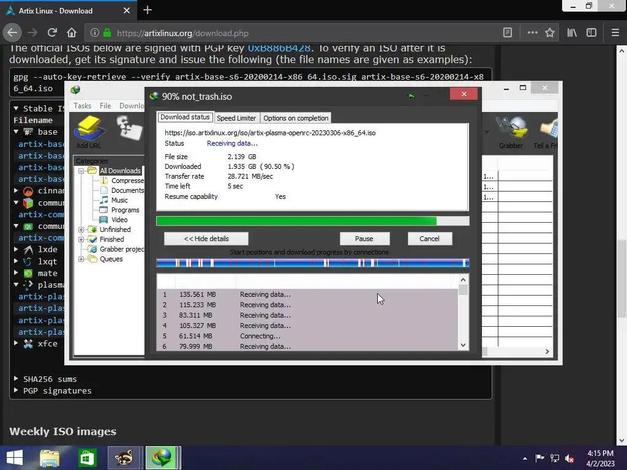This screenshot has height=470, width=627.
Task: Expand the lxde row on the webpage
Action: [16, 250]
